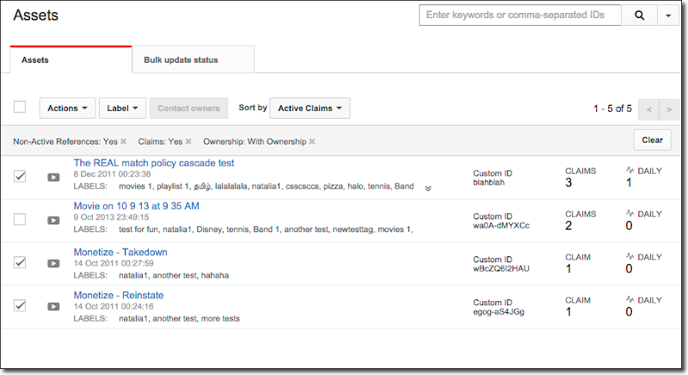Screen dimensions: 688x375
Task: Open the Actions dropdown
Action: pyautogui.click(x=67, y=108)
